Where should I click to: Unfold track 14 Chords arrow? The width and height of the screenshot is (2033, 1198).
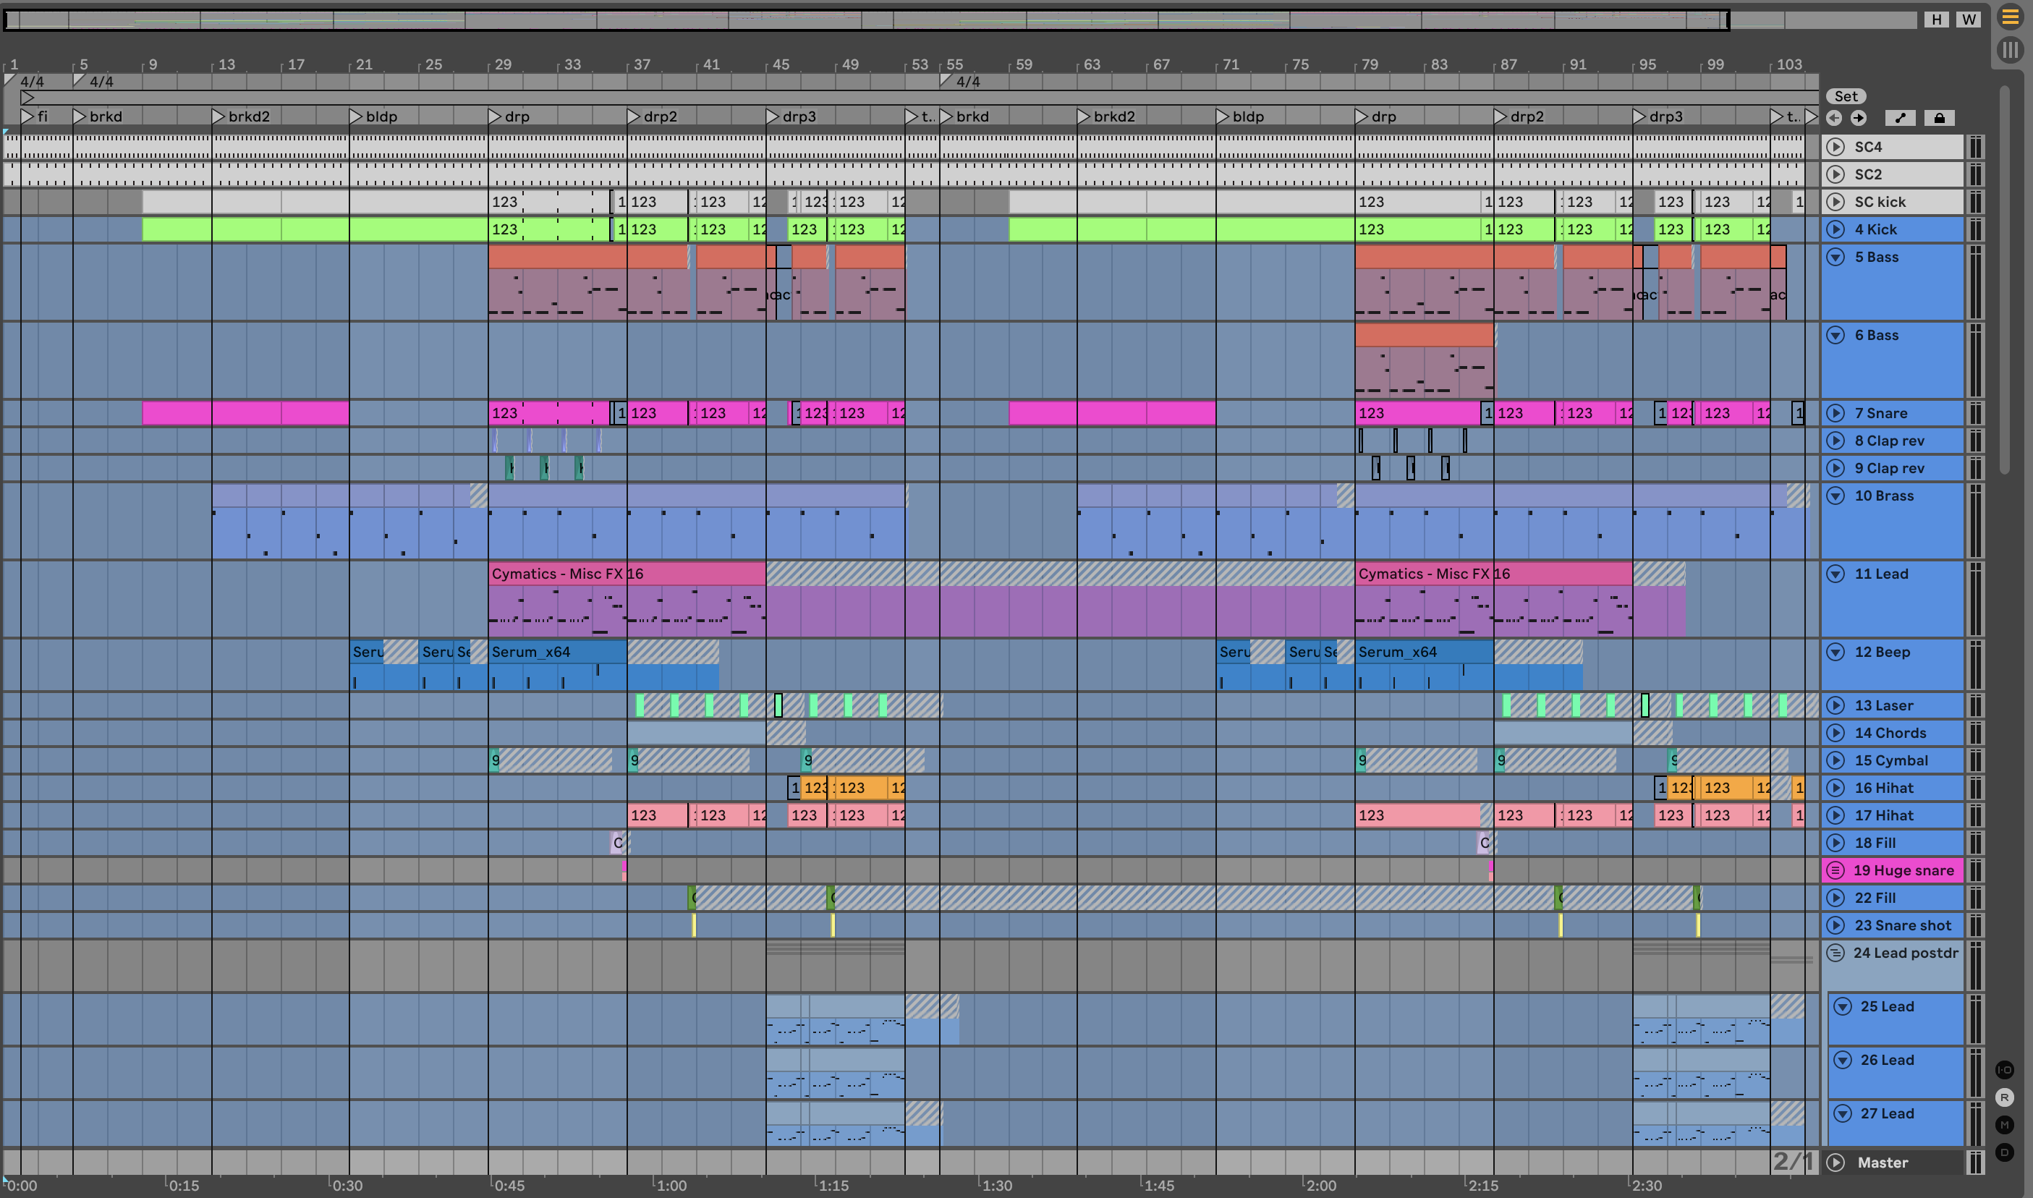[x=1835, y=733]
